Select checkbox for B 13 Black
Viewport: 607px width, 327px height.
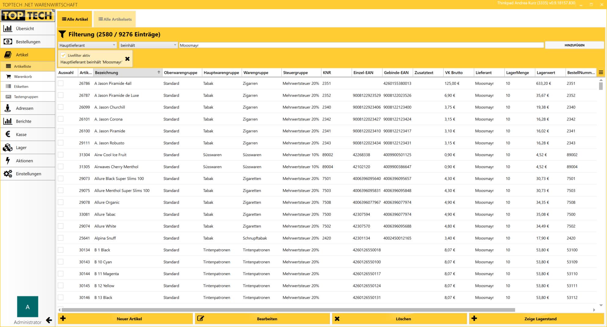click(61, 297)
